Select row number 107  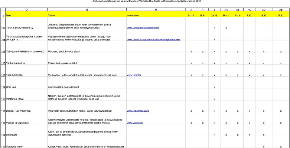click(x=3, y=23)
